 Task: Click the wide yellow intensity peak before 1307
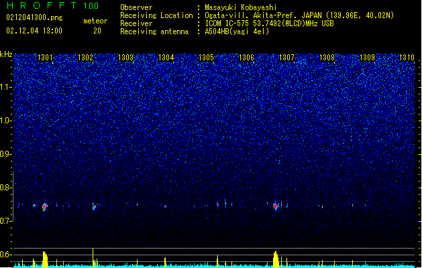point(276,259)
